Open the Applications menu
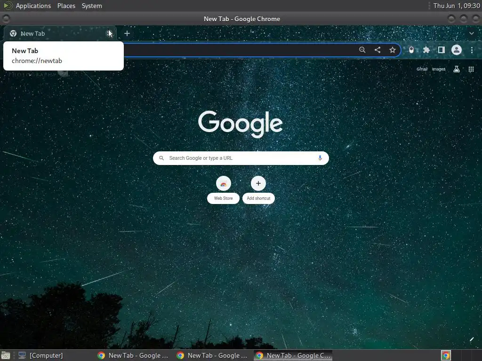The image size is (482, 361). [33, 6]
